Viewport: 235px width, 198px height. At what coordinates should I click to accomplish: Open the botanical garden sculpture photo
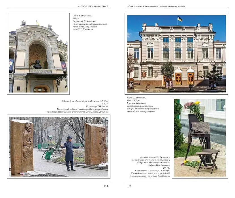click(x=59, y=147)
